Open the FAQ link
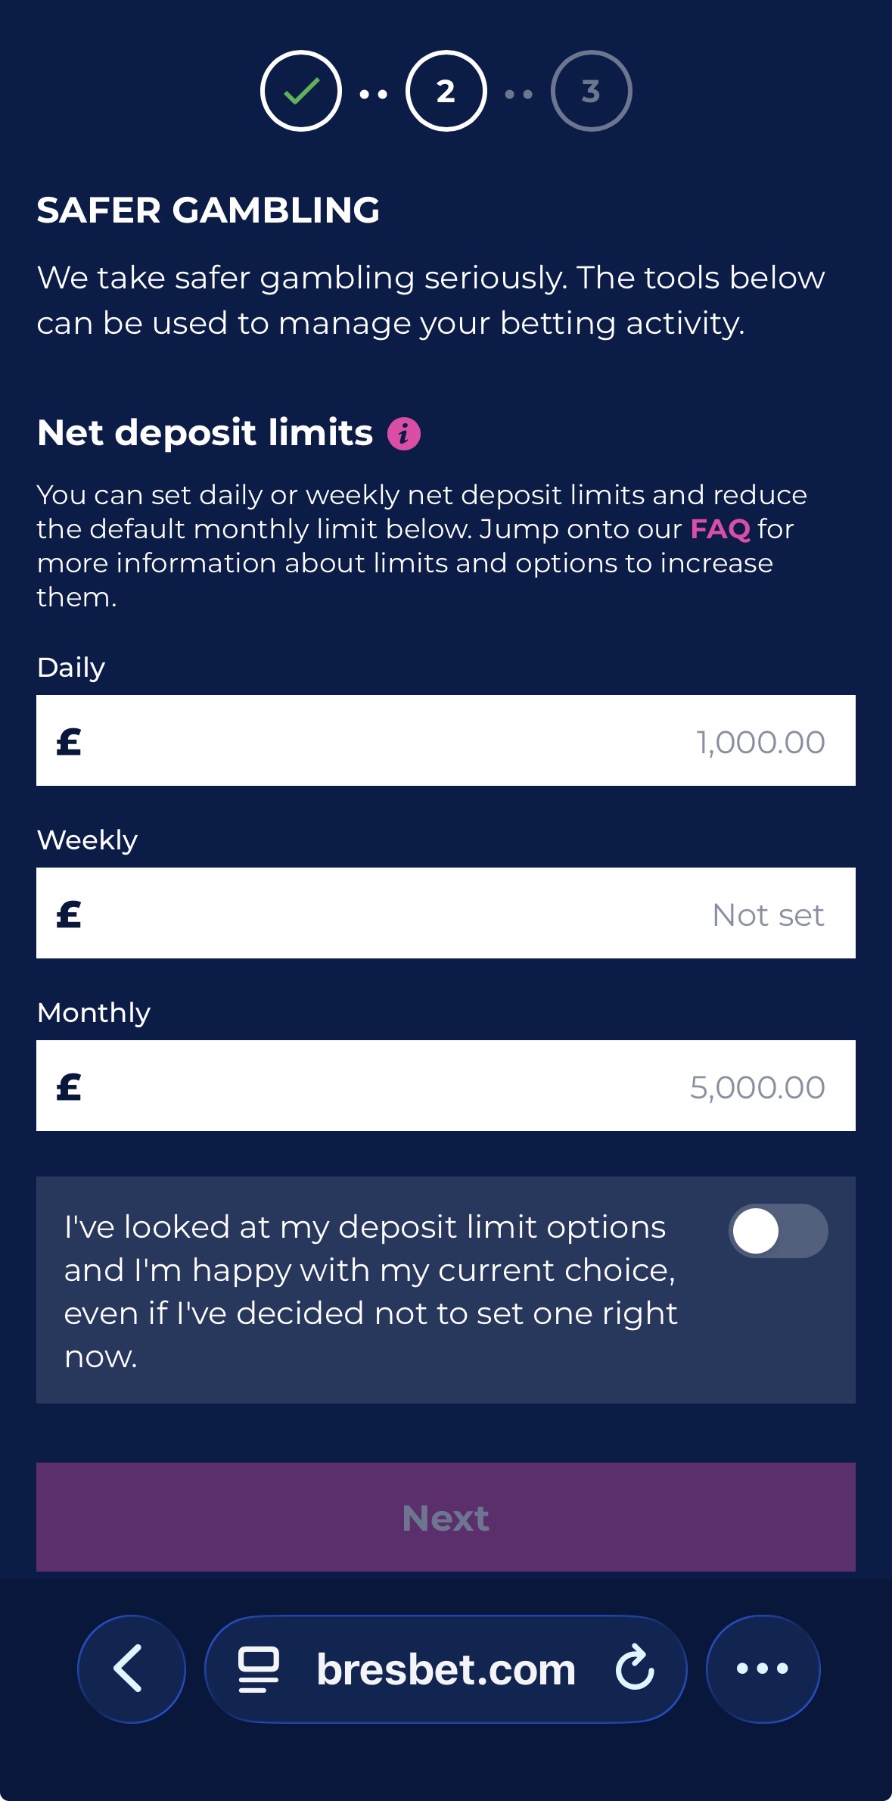Viewport: 892px width, 1801px height. 720,528
